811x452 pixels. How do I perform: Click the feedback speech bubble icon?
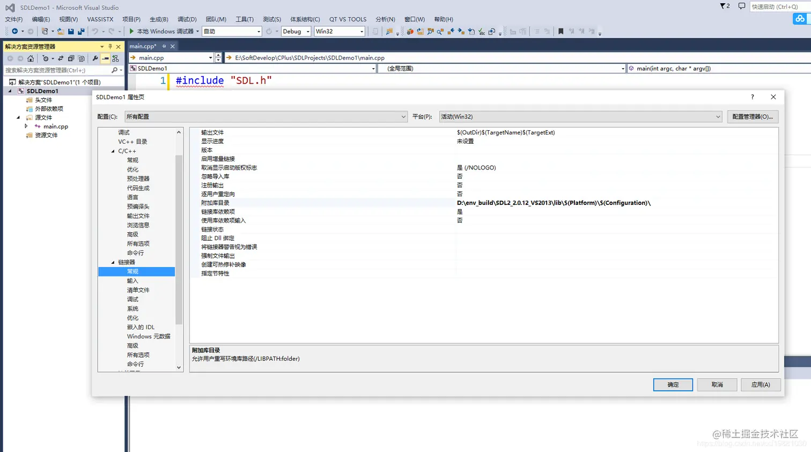[x=742, y=6]
